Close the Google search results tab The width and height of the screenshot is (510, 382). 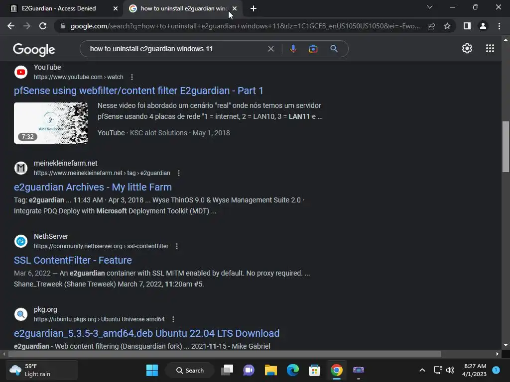click(x=235, y=8)
